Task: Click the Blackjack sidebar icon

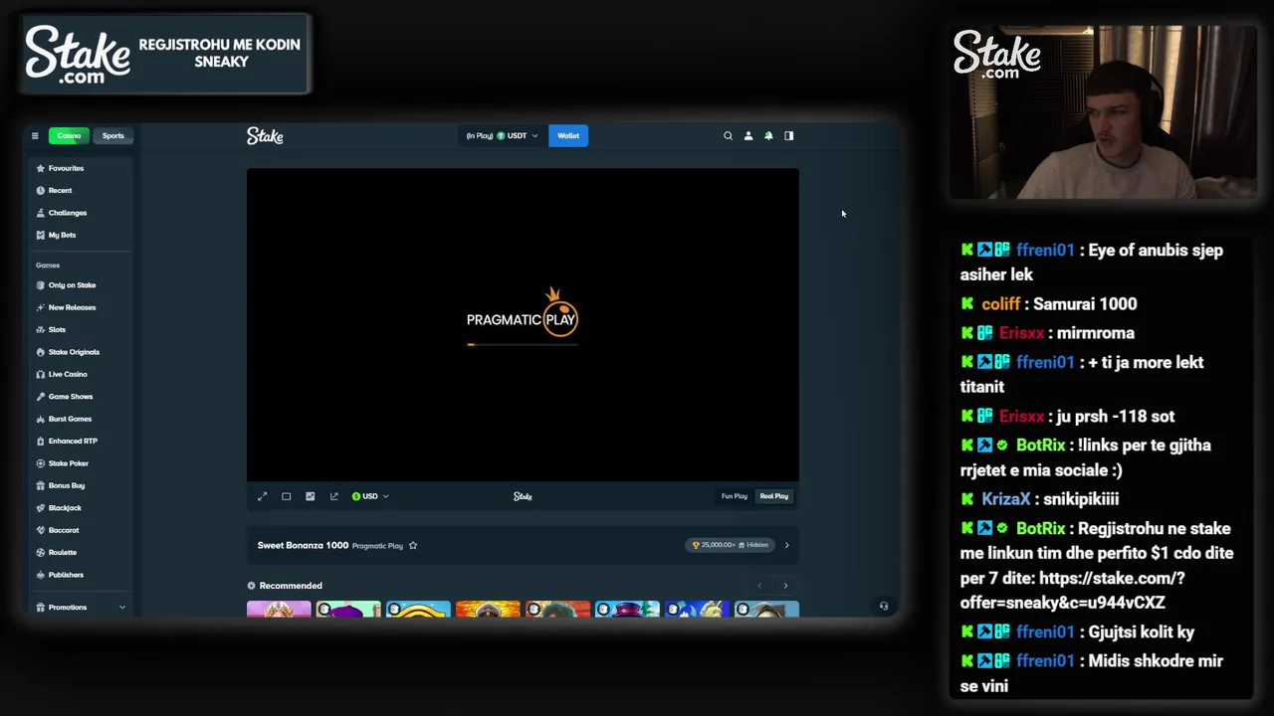Action: click(41, 508)
